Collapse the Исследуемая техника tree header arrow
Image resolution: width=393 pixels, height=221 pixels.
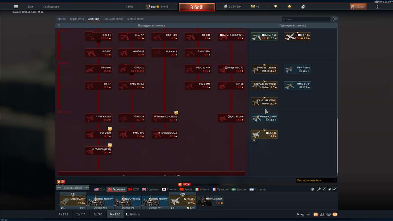[59, 25]
